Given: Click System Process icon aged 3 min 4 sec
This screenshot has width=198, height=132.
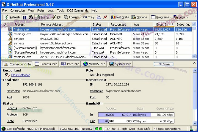Looking at the screenshot, I should point(10,52).
